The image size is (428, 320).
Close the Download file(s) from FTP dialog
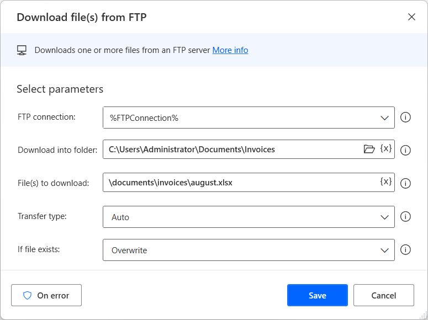coord(411,17)
